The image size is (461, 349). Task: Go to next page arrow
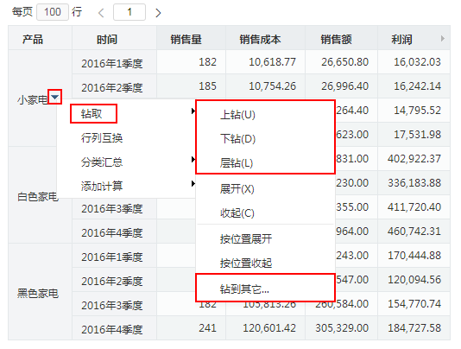click(158, 13)
